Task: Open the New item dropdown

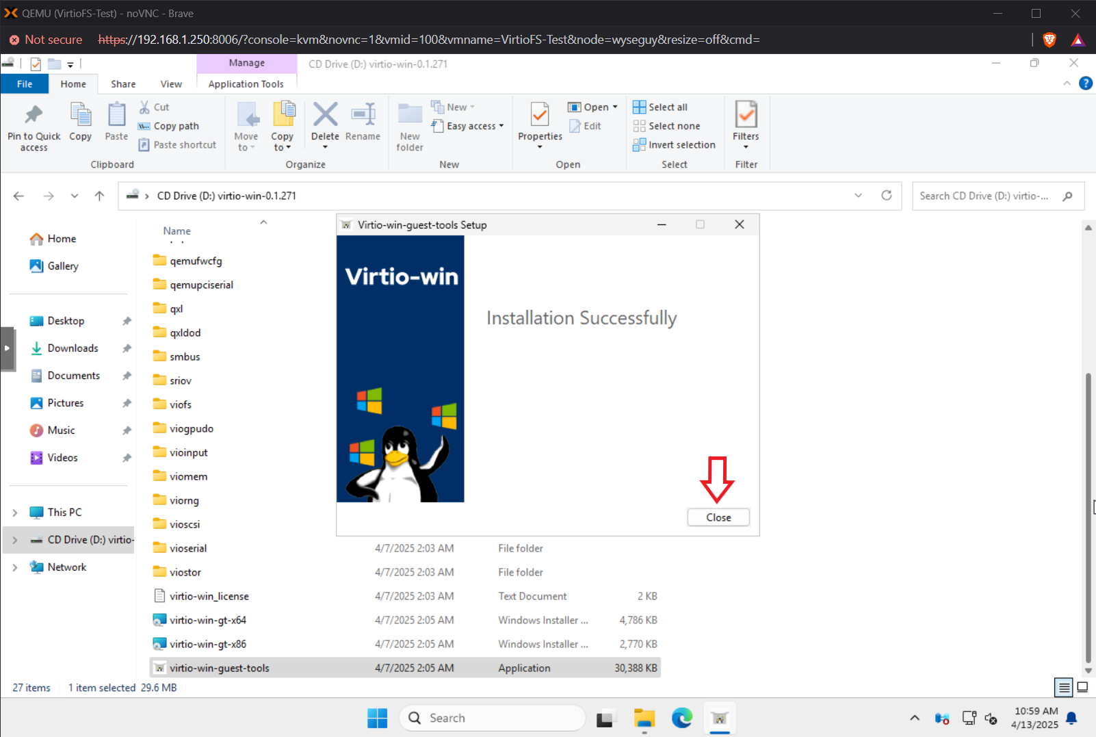Action: coord(453,107)
